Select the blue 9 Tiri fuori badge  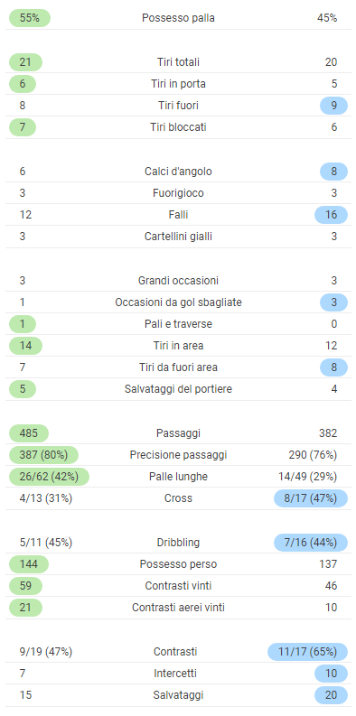tap(333, 106)
